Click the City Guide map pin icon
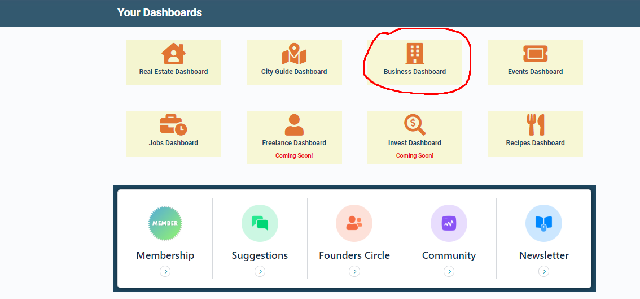Screen dimensions: 640x299 coord(294,54)
